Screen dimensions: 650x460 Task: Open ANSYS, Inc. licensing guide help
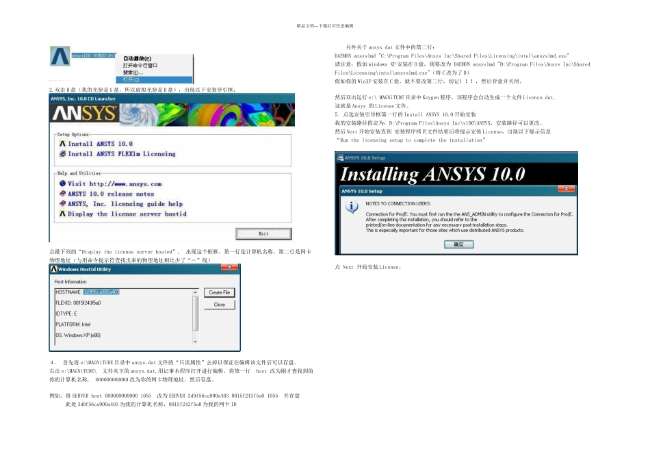pyautogui.click(x=125, y=204)
